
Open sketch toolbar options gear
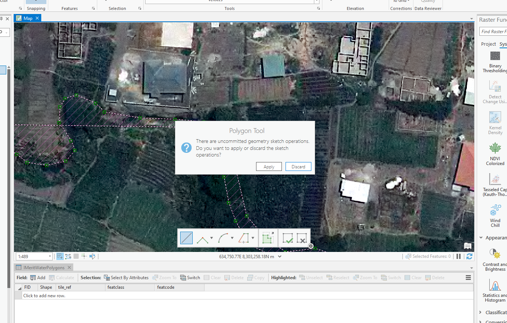pyautogui.click(x=311, y=246)
